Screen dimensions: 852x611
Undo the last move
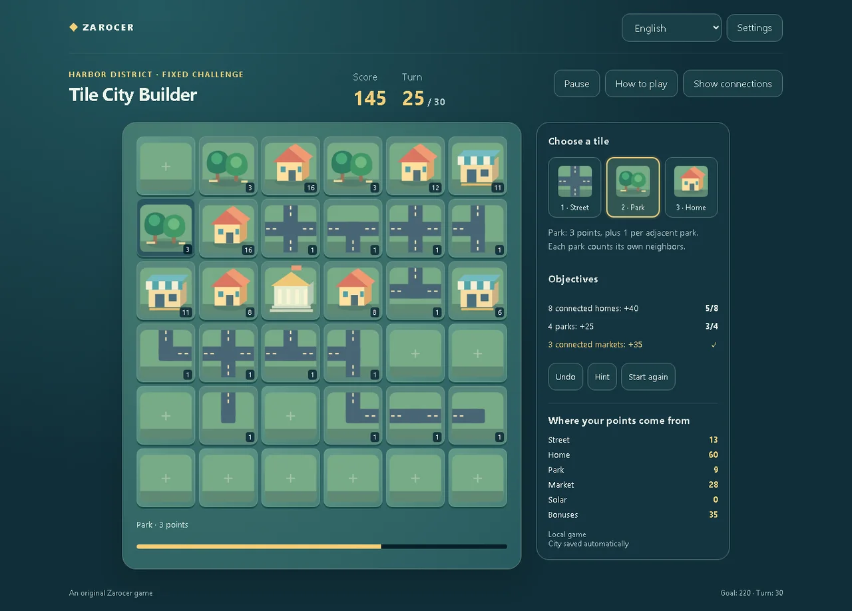566,377
